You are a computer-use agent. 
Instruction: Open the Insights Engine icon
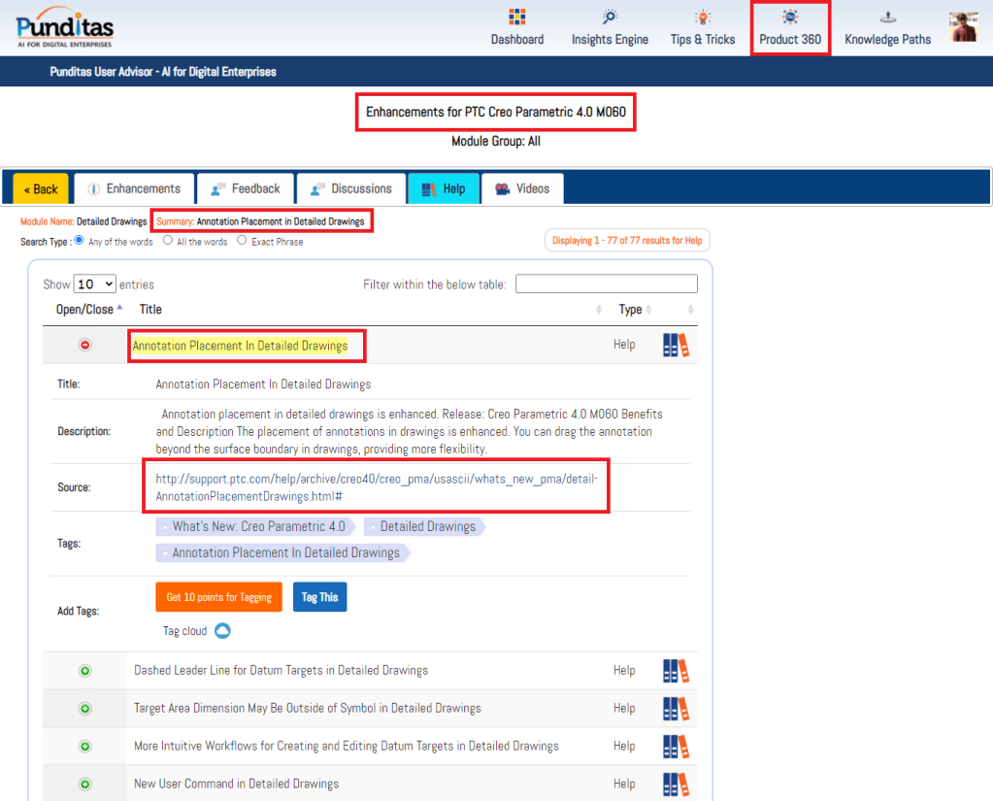[x=610, y=17]
